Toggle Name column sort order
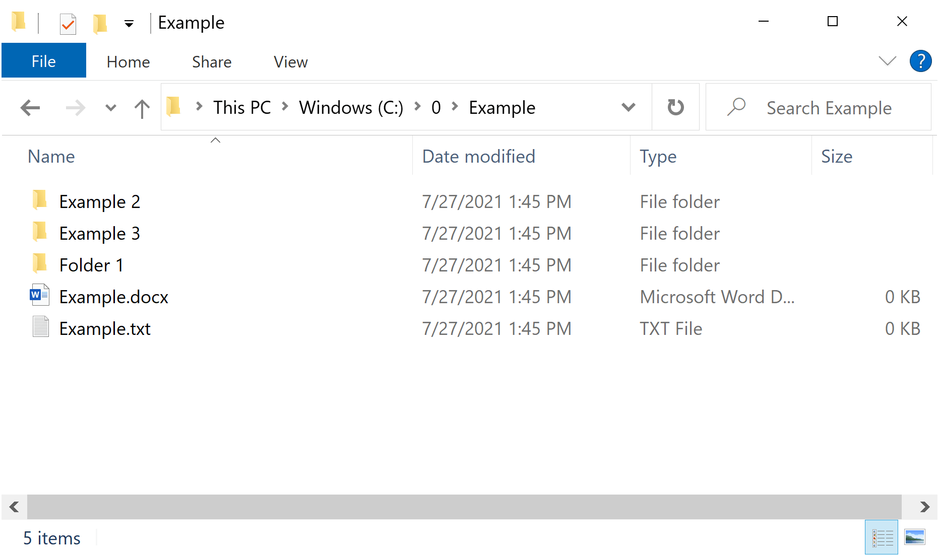939x556 pixels. coord(51,156)
